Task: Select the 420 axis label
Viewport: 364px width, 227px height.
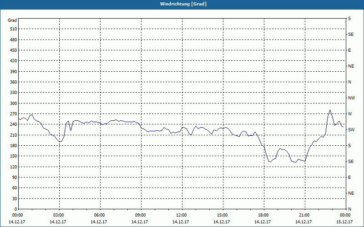Action: tap(14, 61)
